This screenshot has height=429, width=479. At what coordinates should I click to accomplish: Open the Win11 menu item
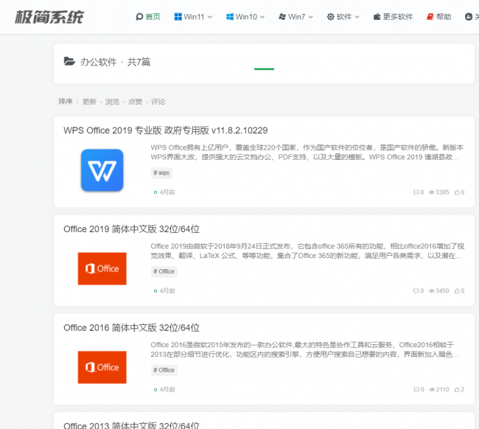tap(194, 17)
